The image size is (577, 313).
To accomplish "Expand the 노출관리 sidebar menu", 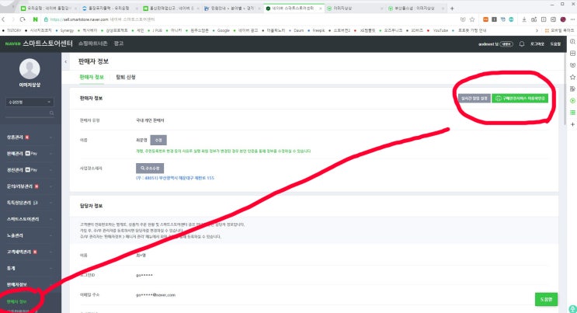I will pyautogui.click(x=30, y=235).
